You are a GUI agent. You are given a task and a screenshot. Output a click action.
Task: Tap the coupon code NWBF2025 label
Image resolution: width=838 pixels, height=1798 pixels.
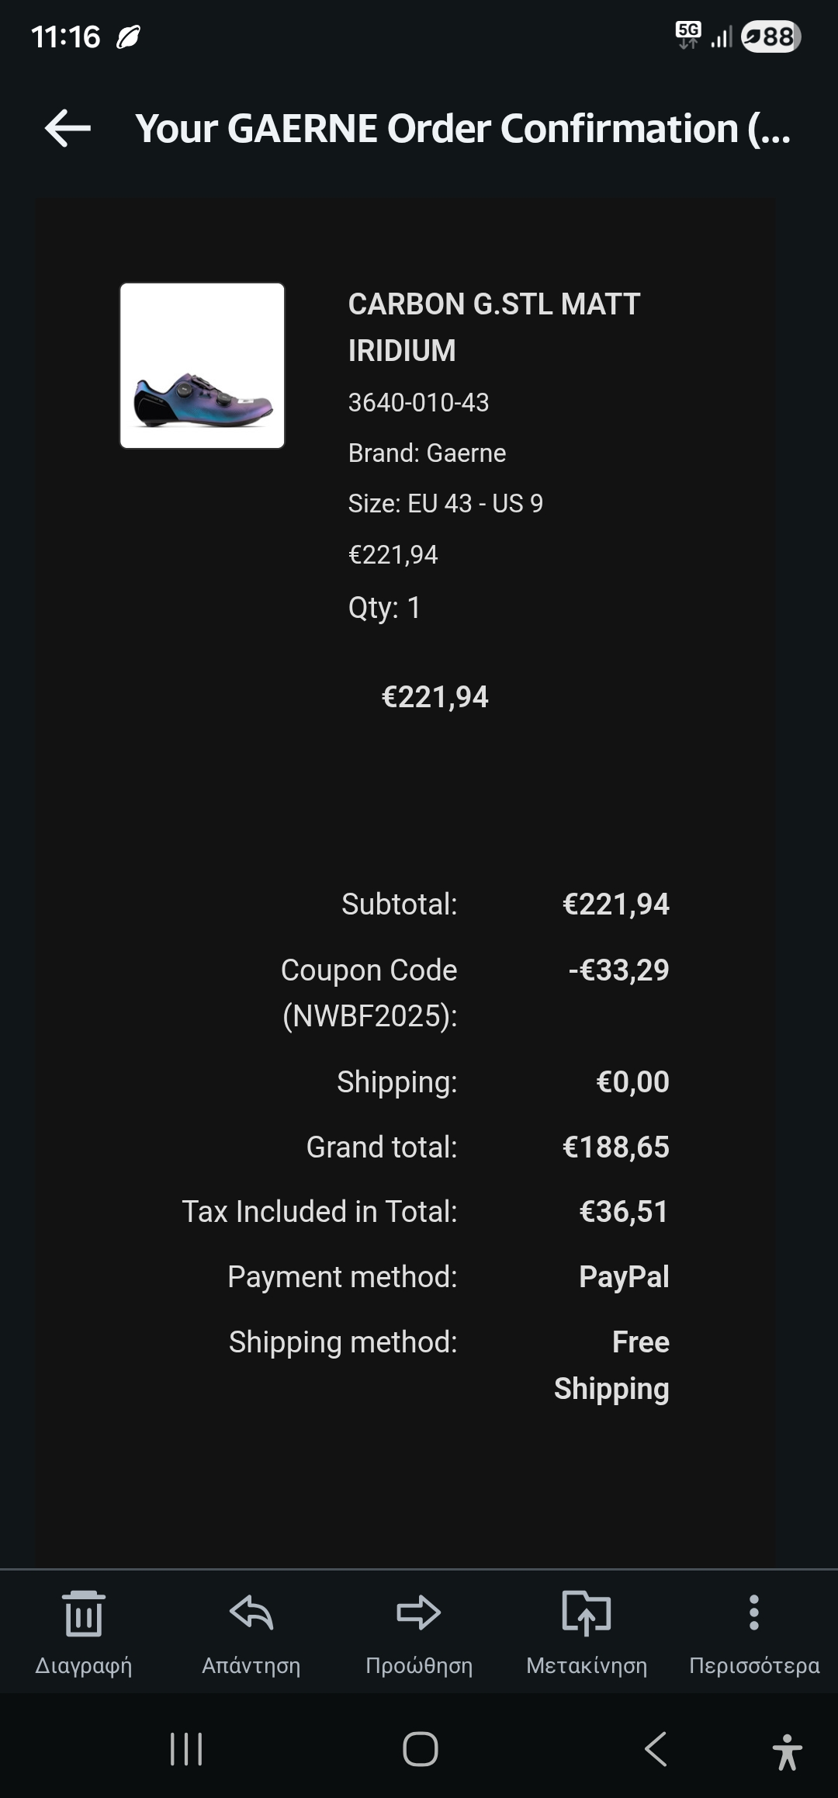[x=369, y=993]
